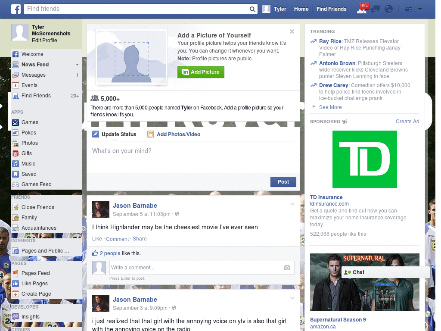Click the Pages Feed icon
This screenshot has width=441, height=331.
tap(16, 273)
